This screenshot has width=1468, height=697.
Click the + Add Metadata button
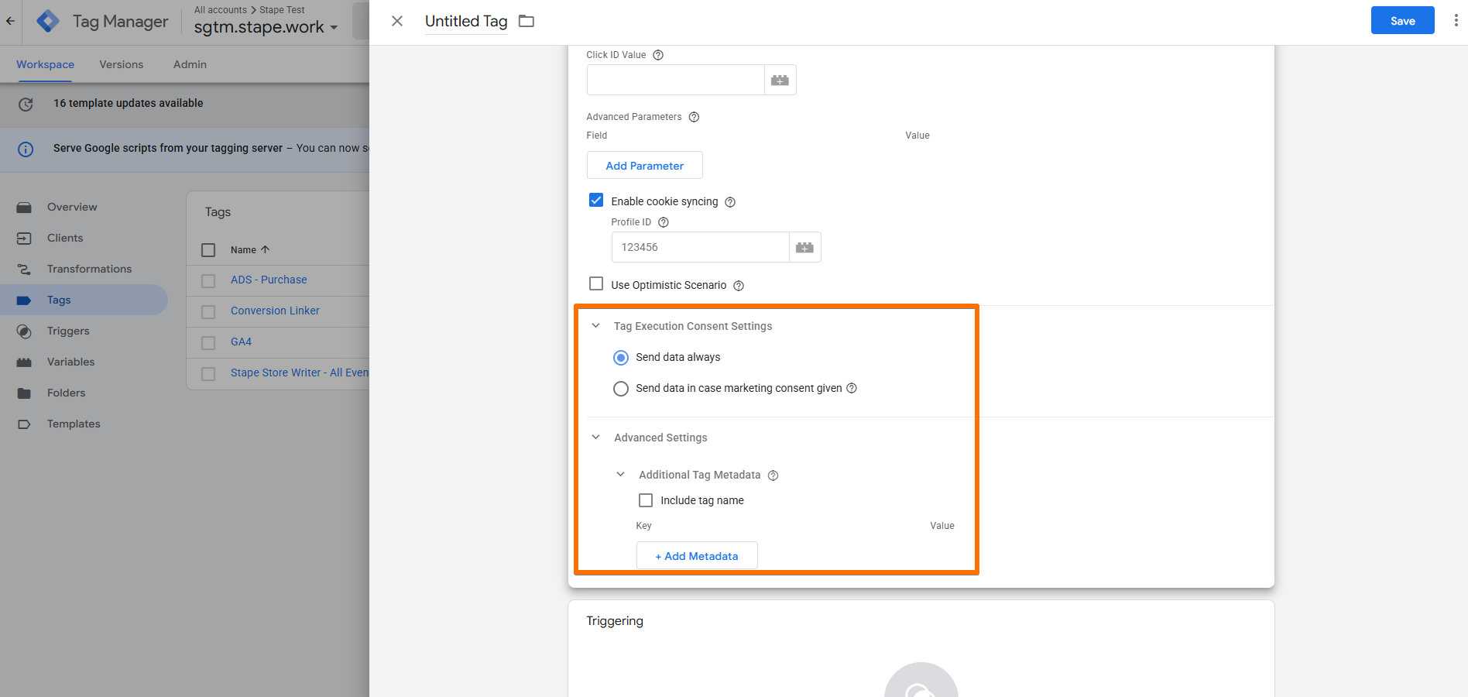click(697, 555)
